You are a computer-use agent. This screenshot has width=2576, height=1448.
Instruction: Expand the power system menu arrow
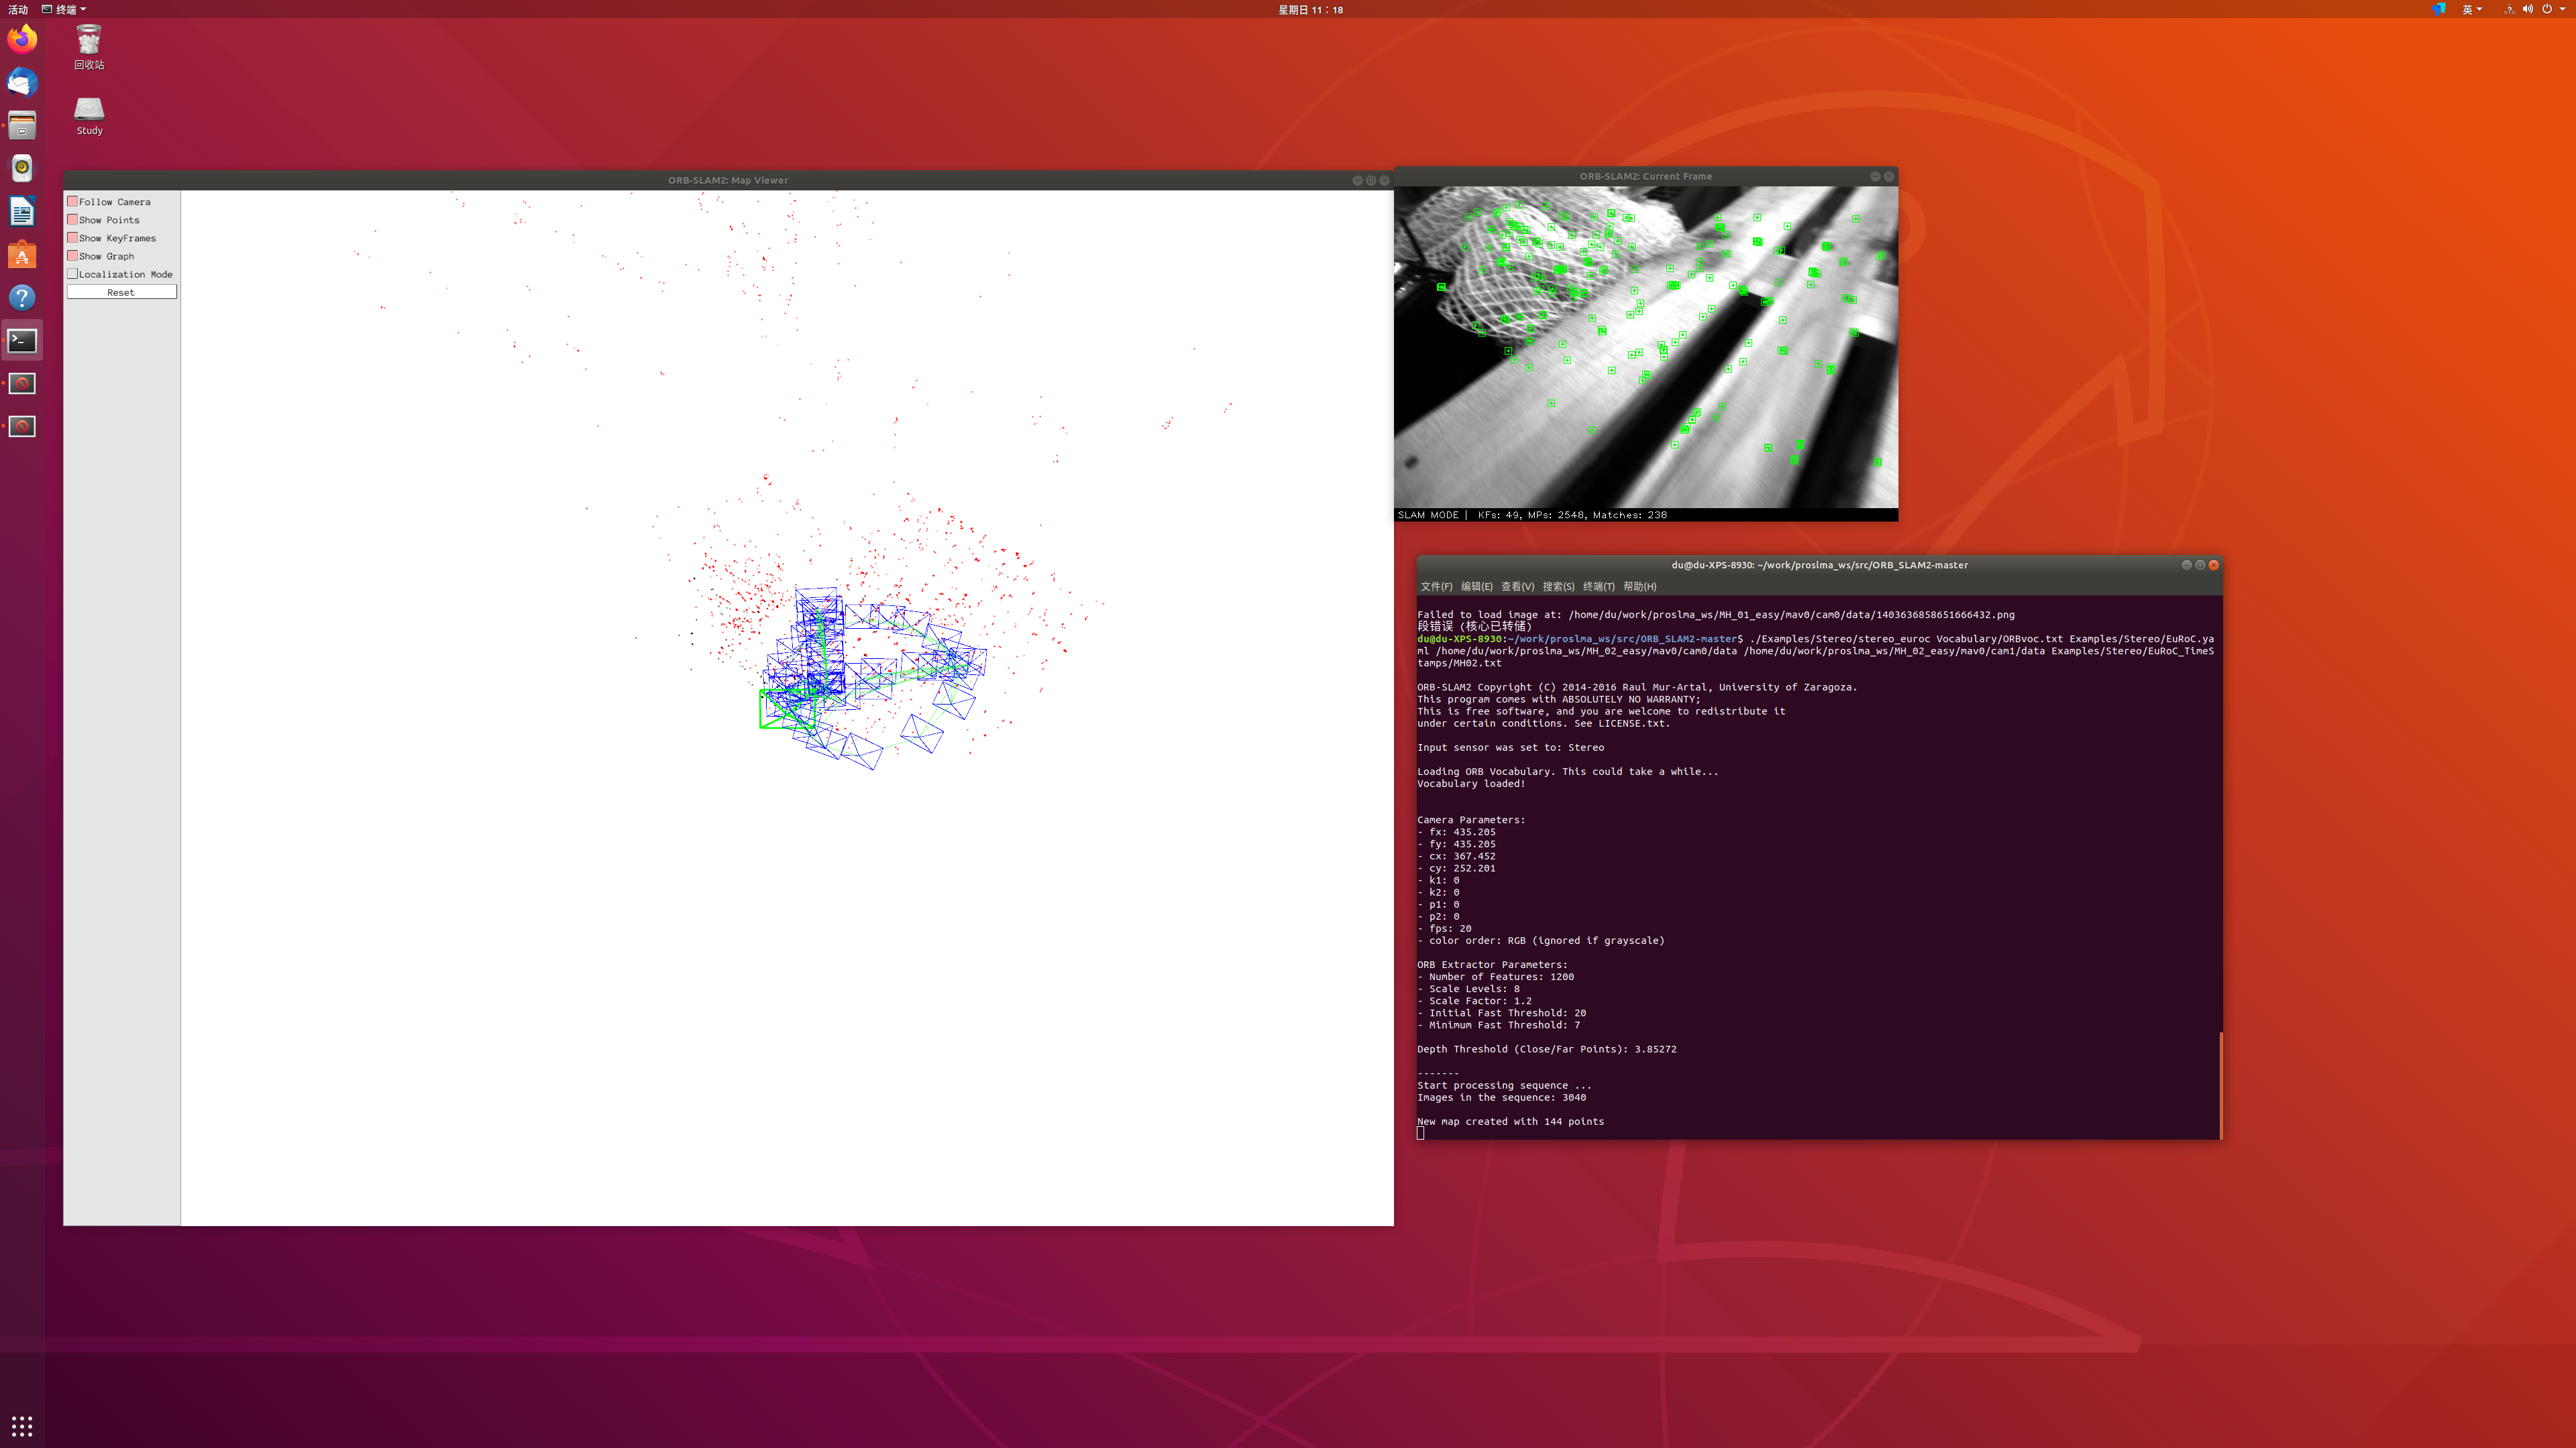[x=2561, y=9]
